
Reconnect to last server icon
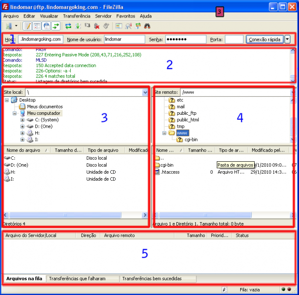click(106, 26)
